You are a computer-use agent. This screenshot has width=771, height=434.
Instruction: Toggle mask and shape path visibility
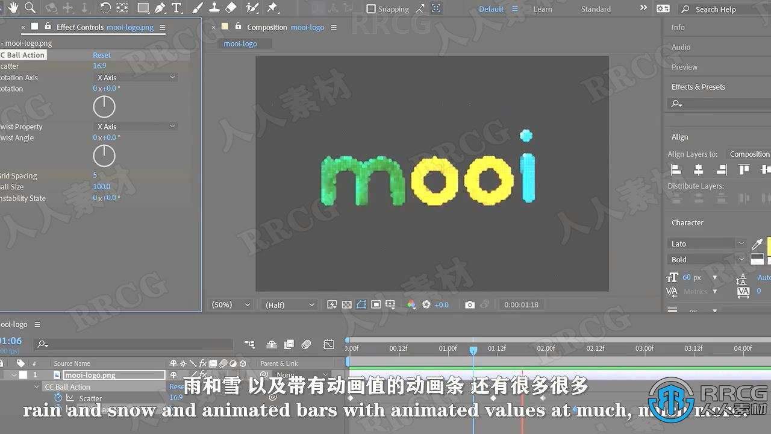tap(361, 305)
